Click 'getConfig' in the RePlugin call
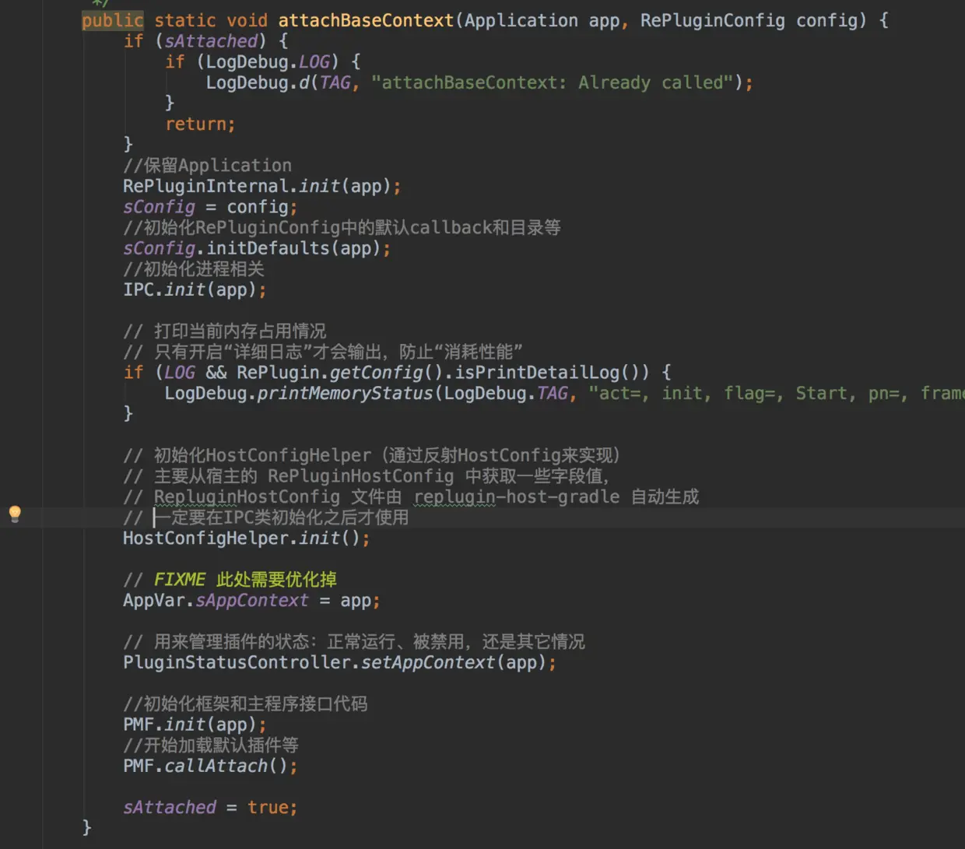This screenshot has height=849, width=965. click(376, 373)
